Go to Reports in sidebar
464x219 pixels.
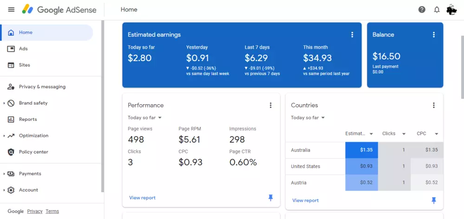[x=28, y=119]
